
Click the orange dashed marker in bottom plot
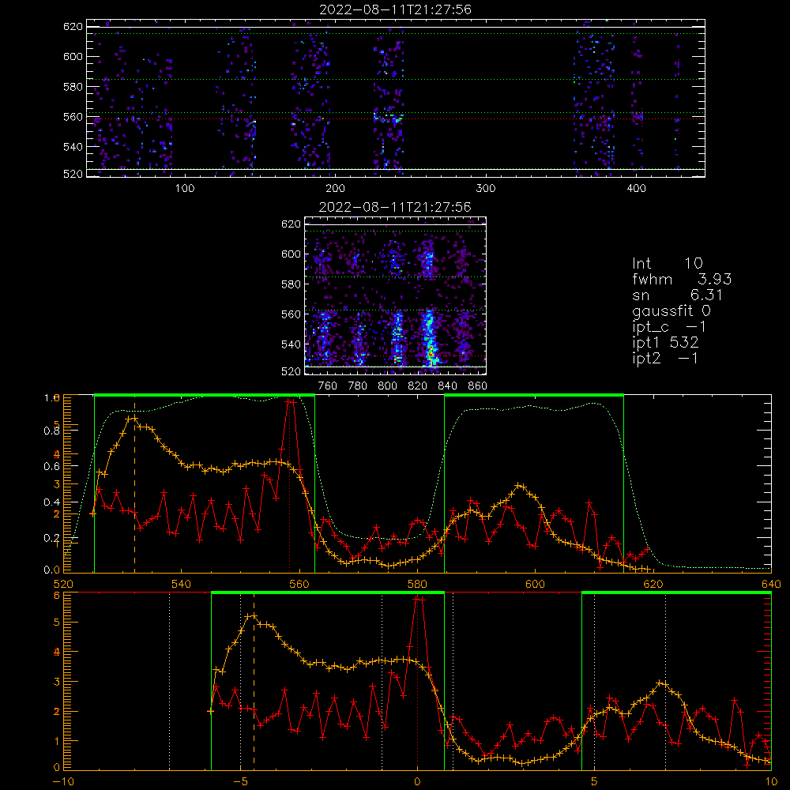coord(254,681)
